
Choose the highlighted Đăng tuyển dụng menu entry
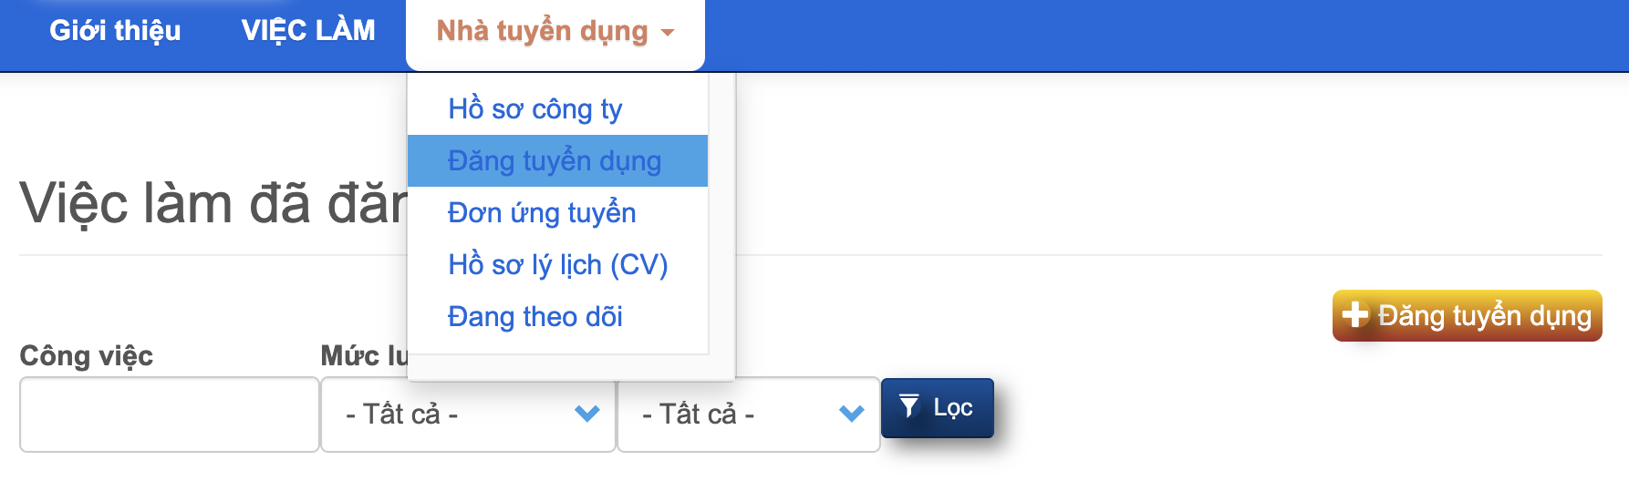click(555, 161)
